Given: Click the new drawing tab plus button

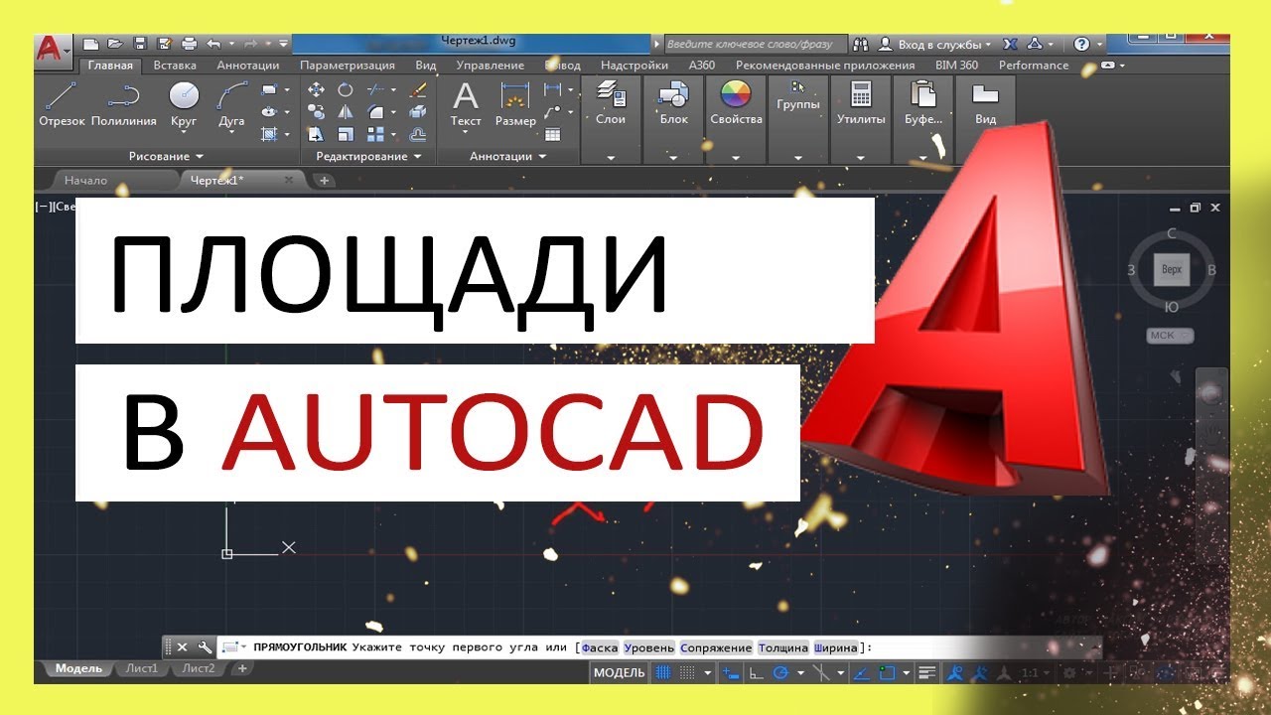Looking at the screenshot, I should click(x=324, y=181).
